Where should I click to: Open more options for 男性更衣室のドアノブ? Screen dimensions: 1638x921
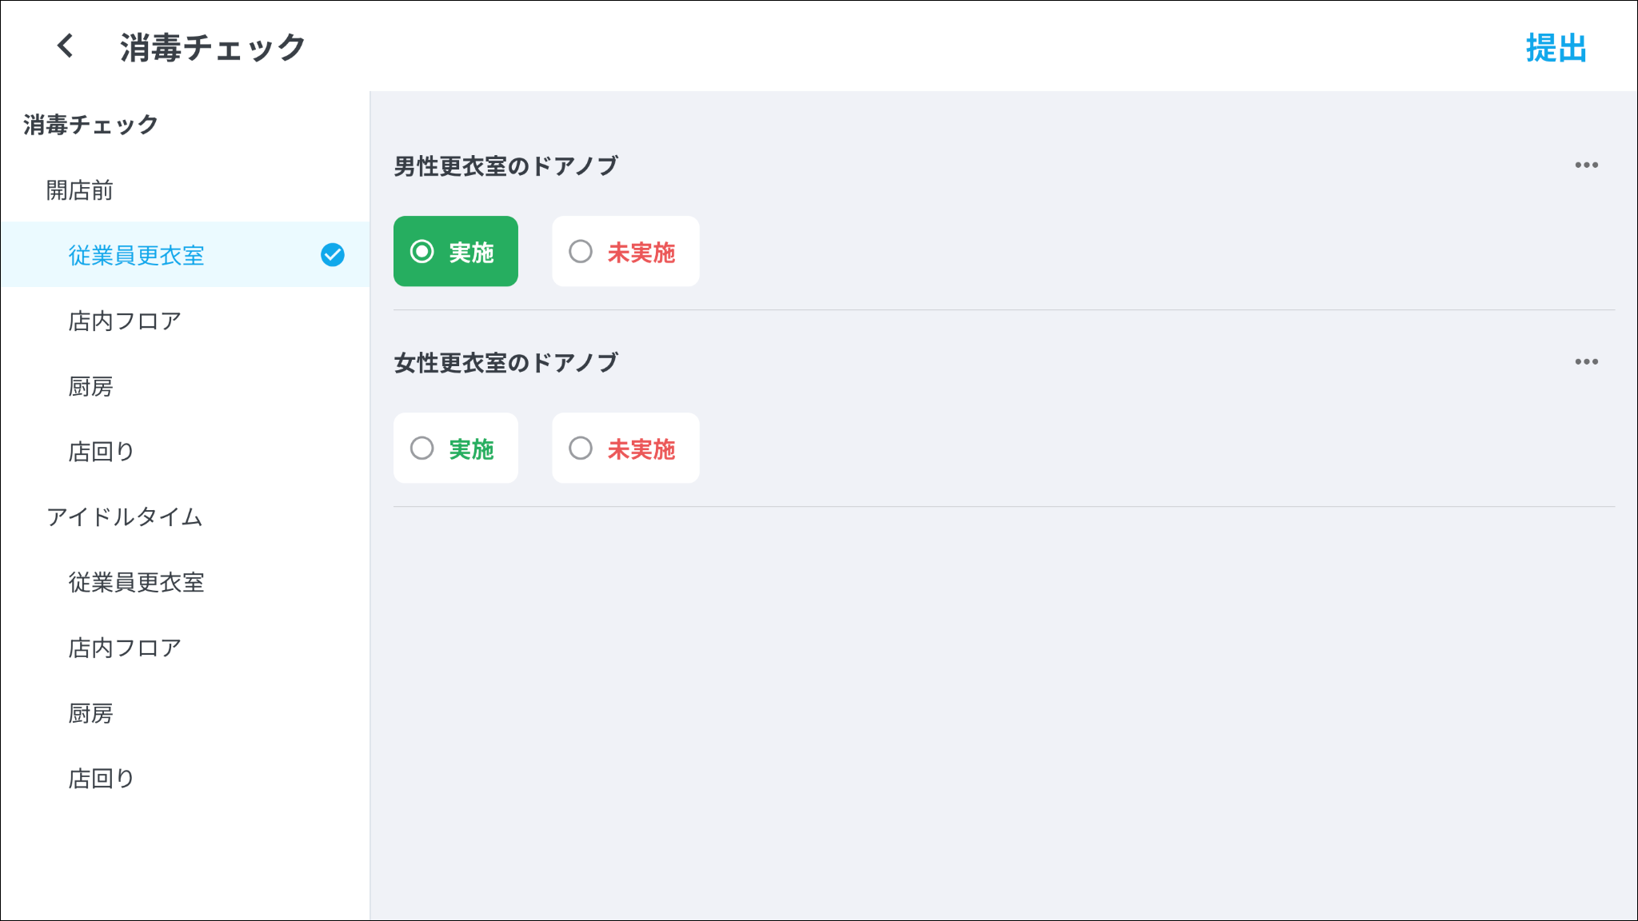1586,165
